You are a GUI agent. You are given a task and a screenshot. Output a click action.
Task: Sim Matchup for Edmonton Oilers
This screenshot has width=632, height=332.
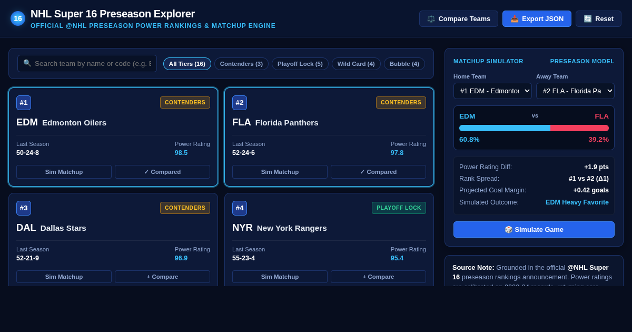[64, 172]
